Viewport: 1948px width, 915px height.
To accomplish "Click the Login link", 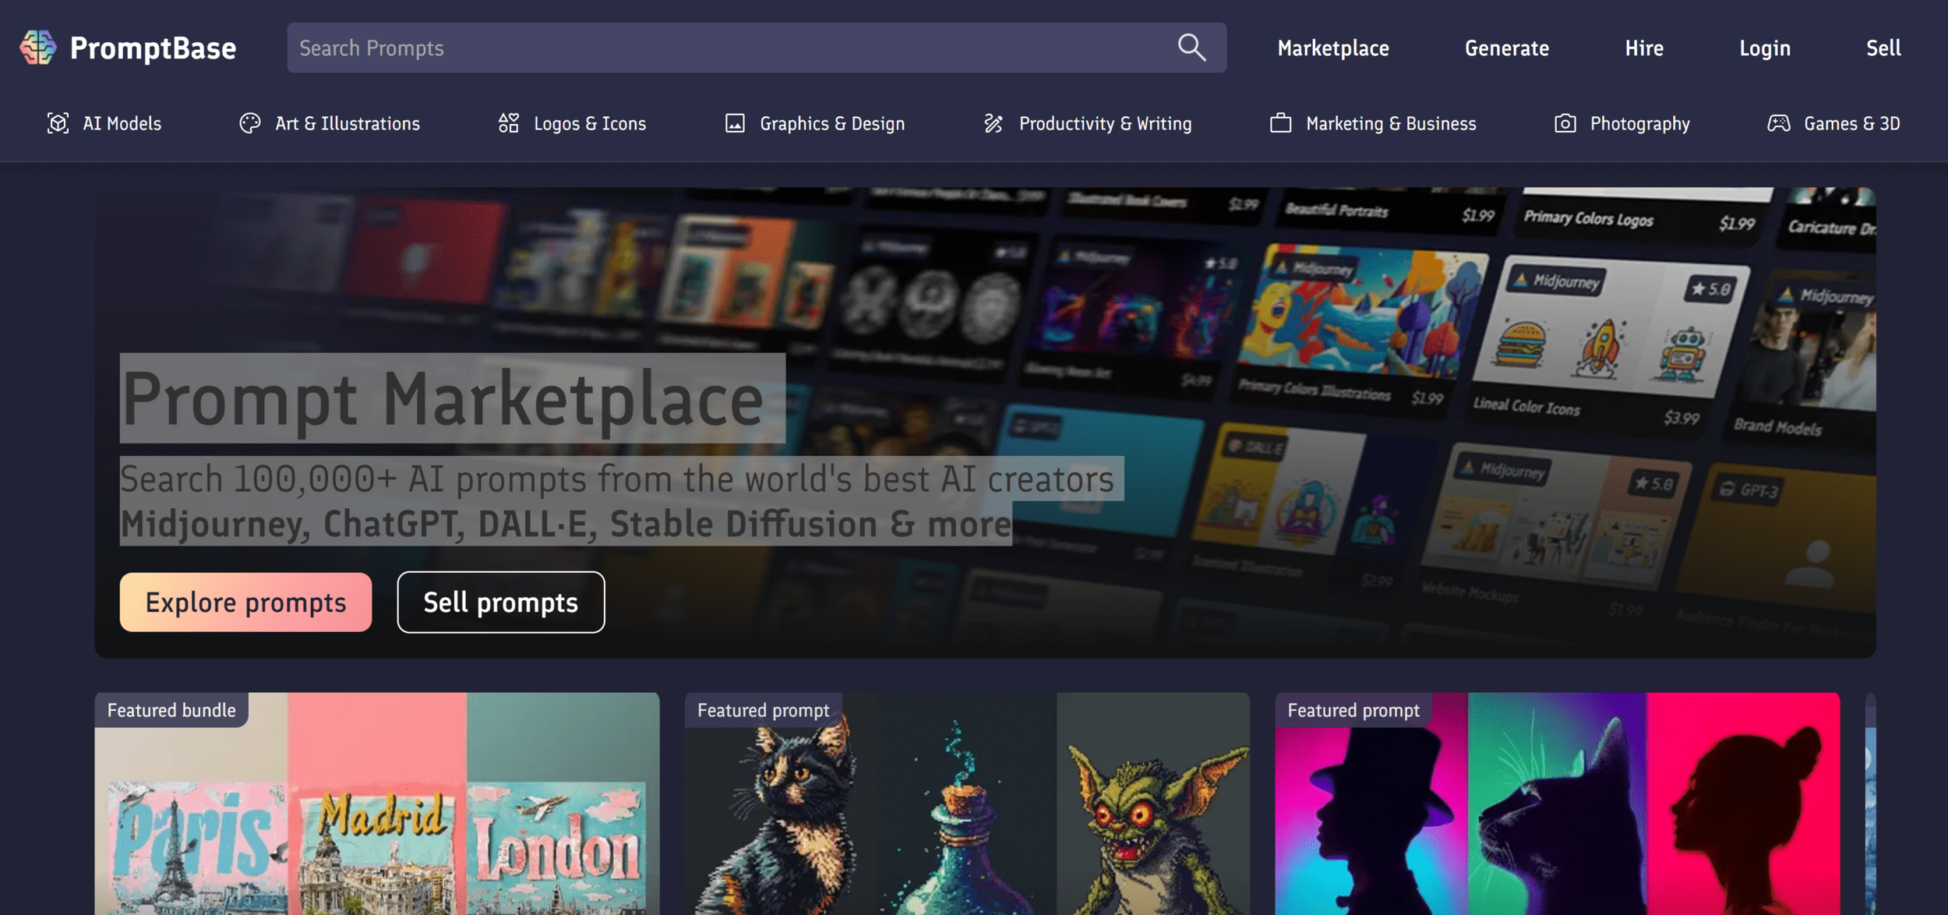I will [x=1764, y=48].
